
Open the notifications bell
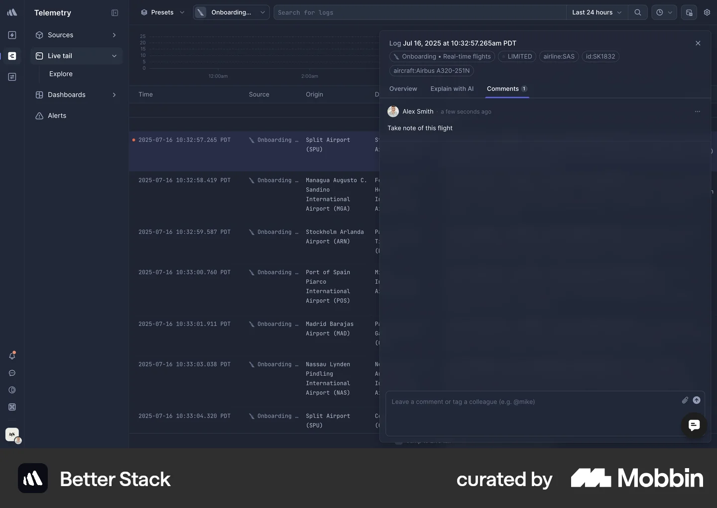tap(12, 356)
